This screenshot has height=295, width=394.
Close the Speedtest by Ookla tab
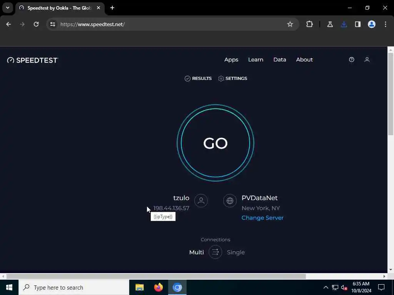click(x=98, y=8)
